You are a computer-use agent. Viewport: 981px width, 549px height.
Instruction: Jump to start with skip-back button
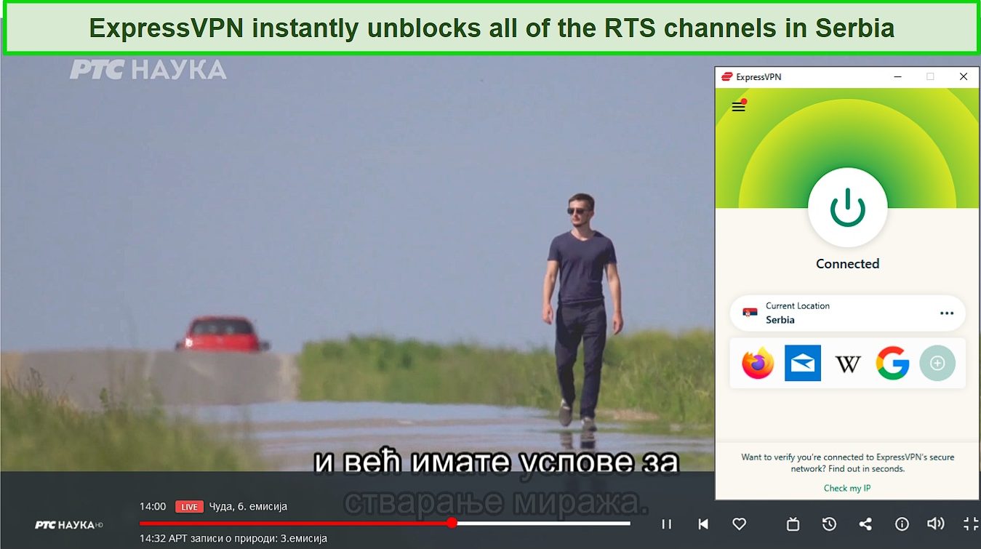tap(703, 524)
